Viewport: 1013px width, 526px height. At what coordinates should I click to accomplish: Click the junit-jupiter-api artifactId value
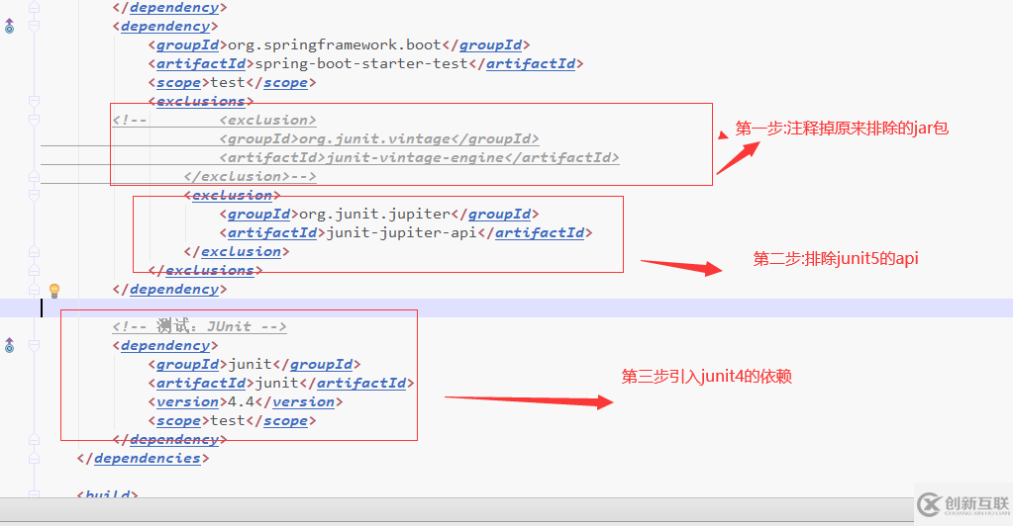pos(401,233)
